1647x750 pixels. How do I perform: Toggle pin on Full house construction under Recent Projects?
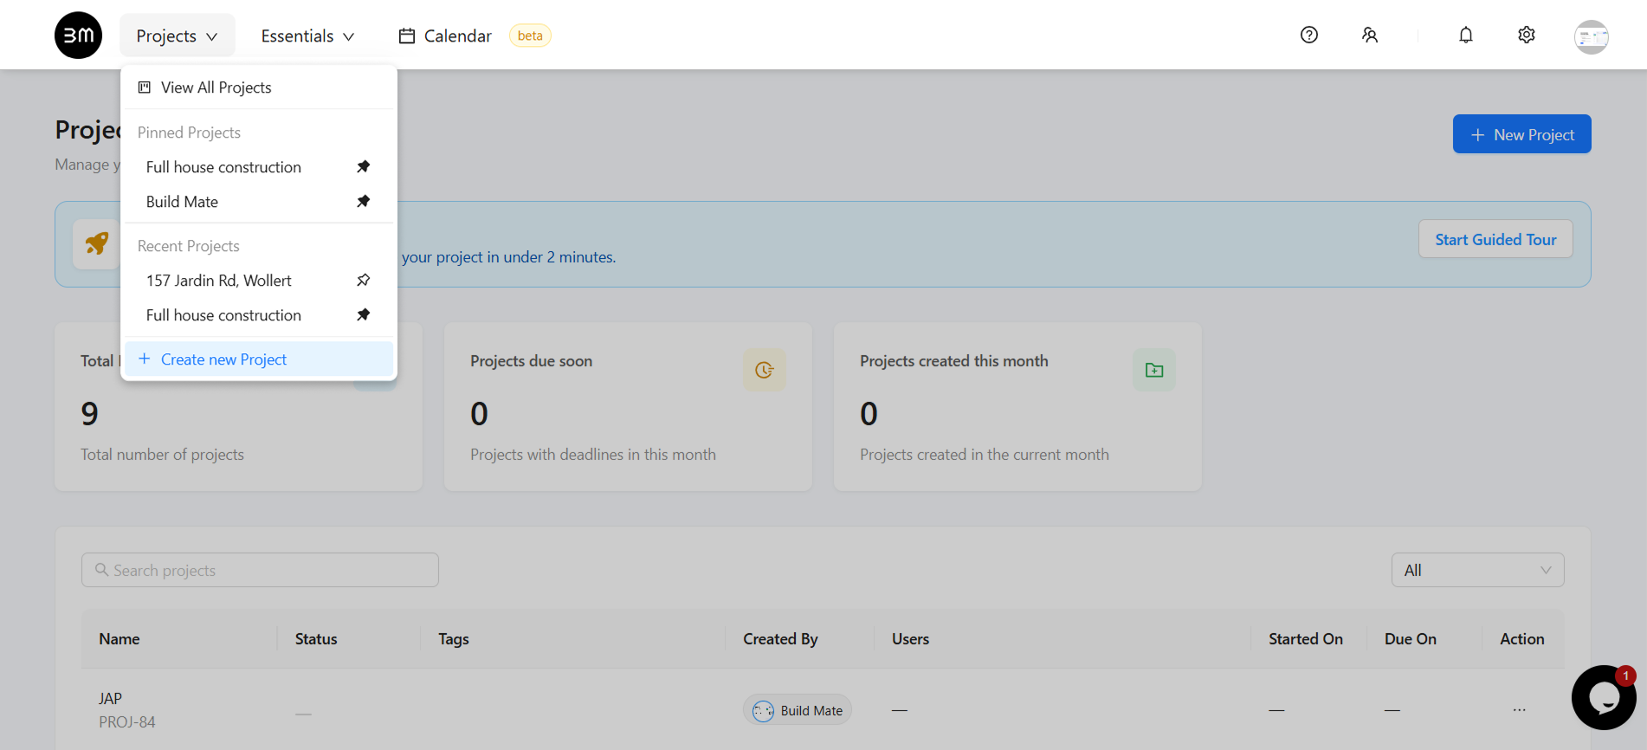click(x=364, y=314)
